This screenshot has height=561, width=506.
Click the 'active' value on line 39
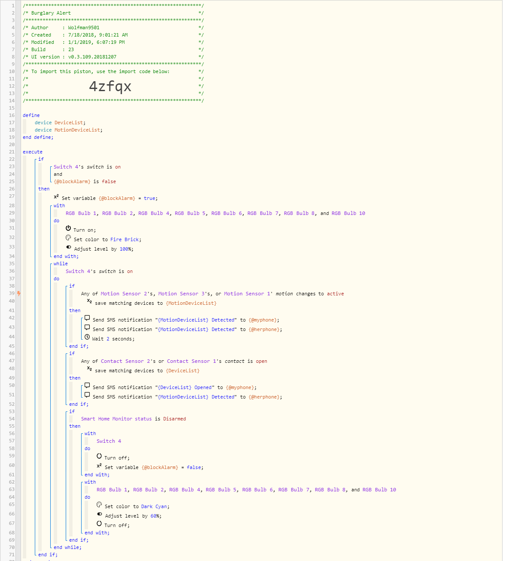(335, 294)
